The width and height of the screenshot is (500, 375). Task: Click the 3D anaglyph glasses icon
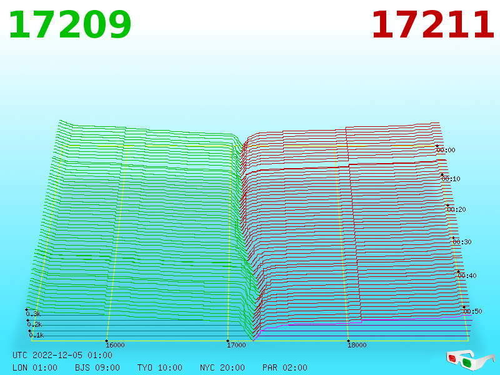[x=471, y=360]
